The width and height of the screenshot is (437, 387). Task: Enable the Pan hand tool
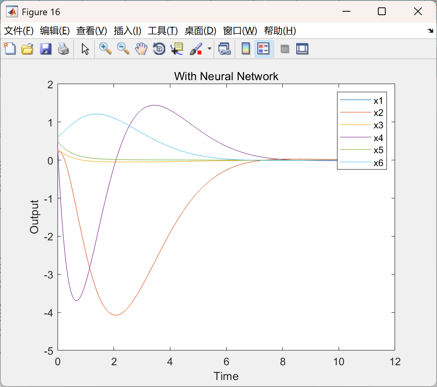(x=141, y=49)
